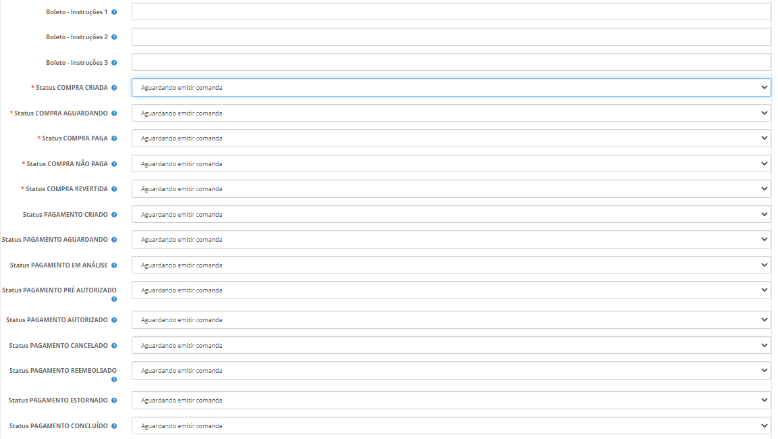This screenshot has width=778, height=439.
Task: Open the Status PAGAMENTO ESTORNADO dropdown
Action: 450,401
